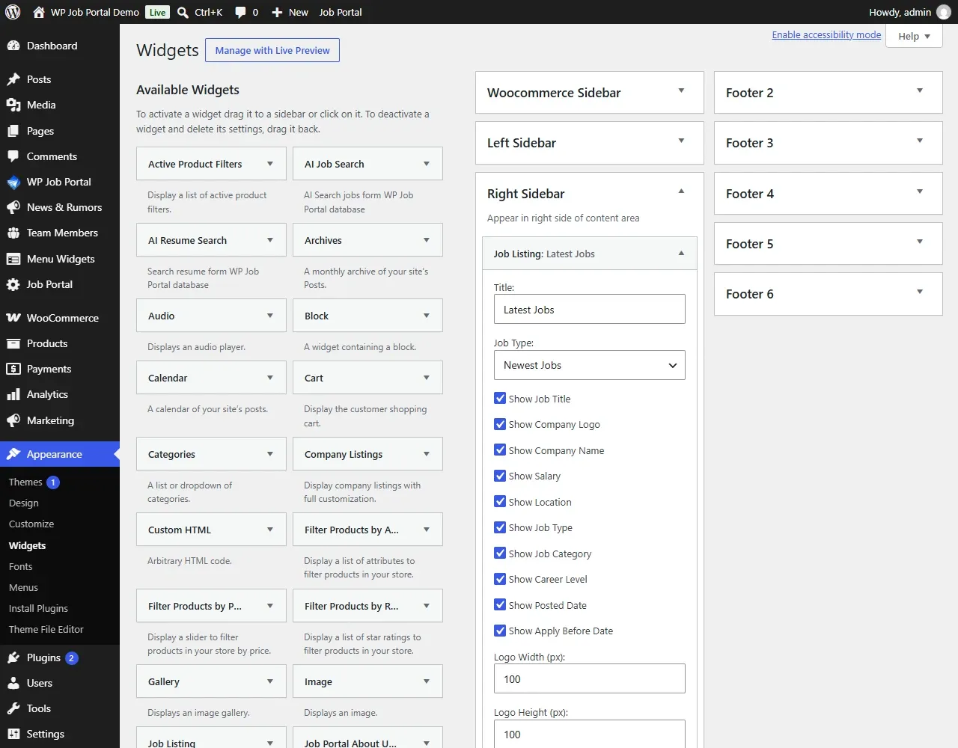Viewport: 958px width, 748px height.
Task: Click the admin avatar icon
Action: point(944,12)
